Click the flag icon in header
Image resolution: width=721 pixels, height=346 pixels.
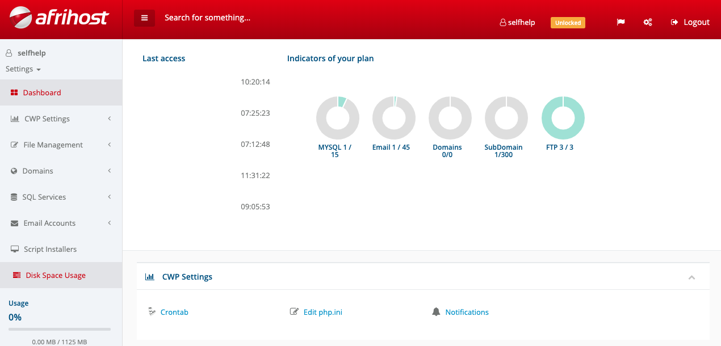[621, 22]
